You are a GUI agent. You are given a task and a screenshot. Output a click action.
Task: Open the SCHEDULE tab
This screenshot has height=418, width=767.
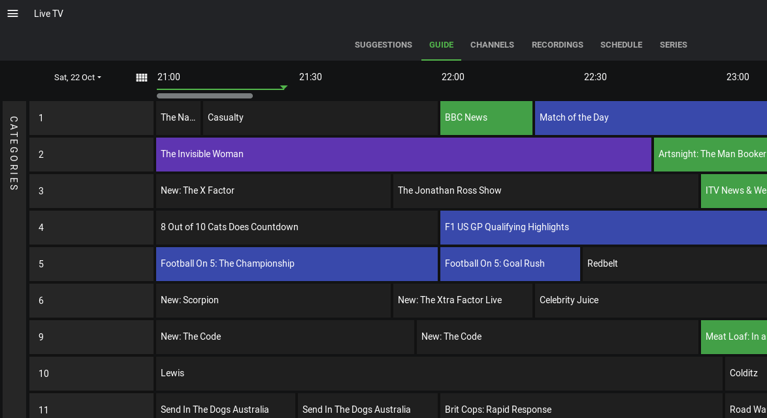(621, 44)
